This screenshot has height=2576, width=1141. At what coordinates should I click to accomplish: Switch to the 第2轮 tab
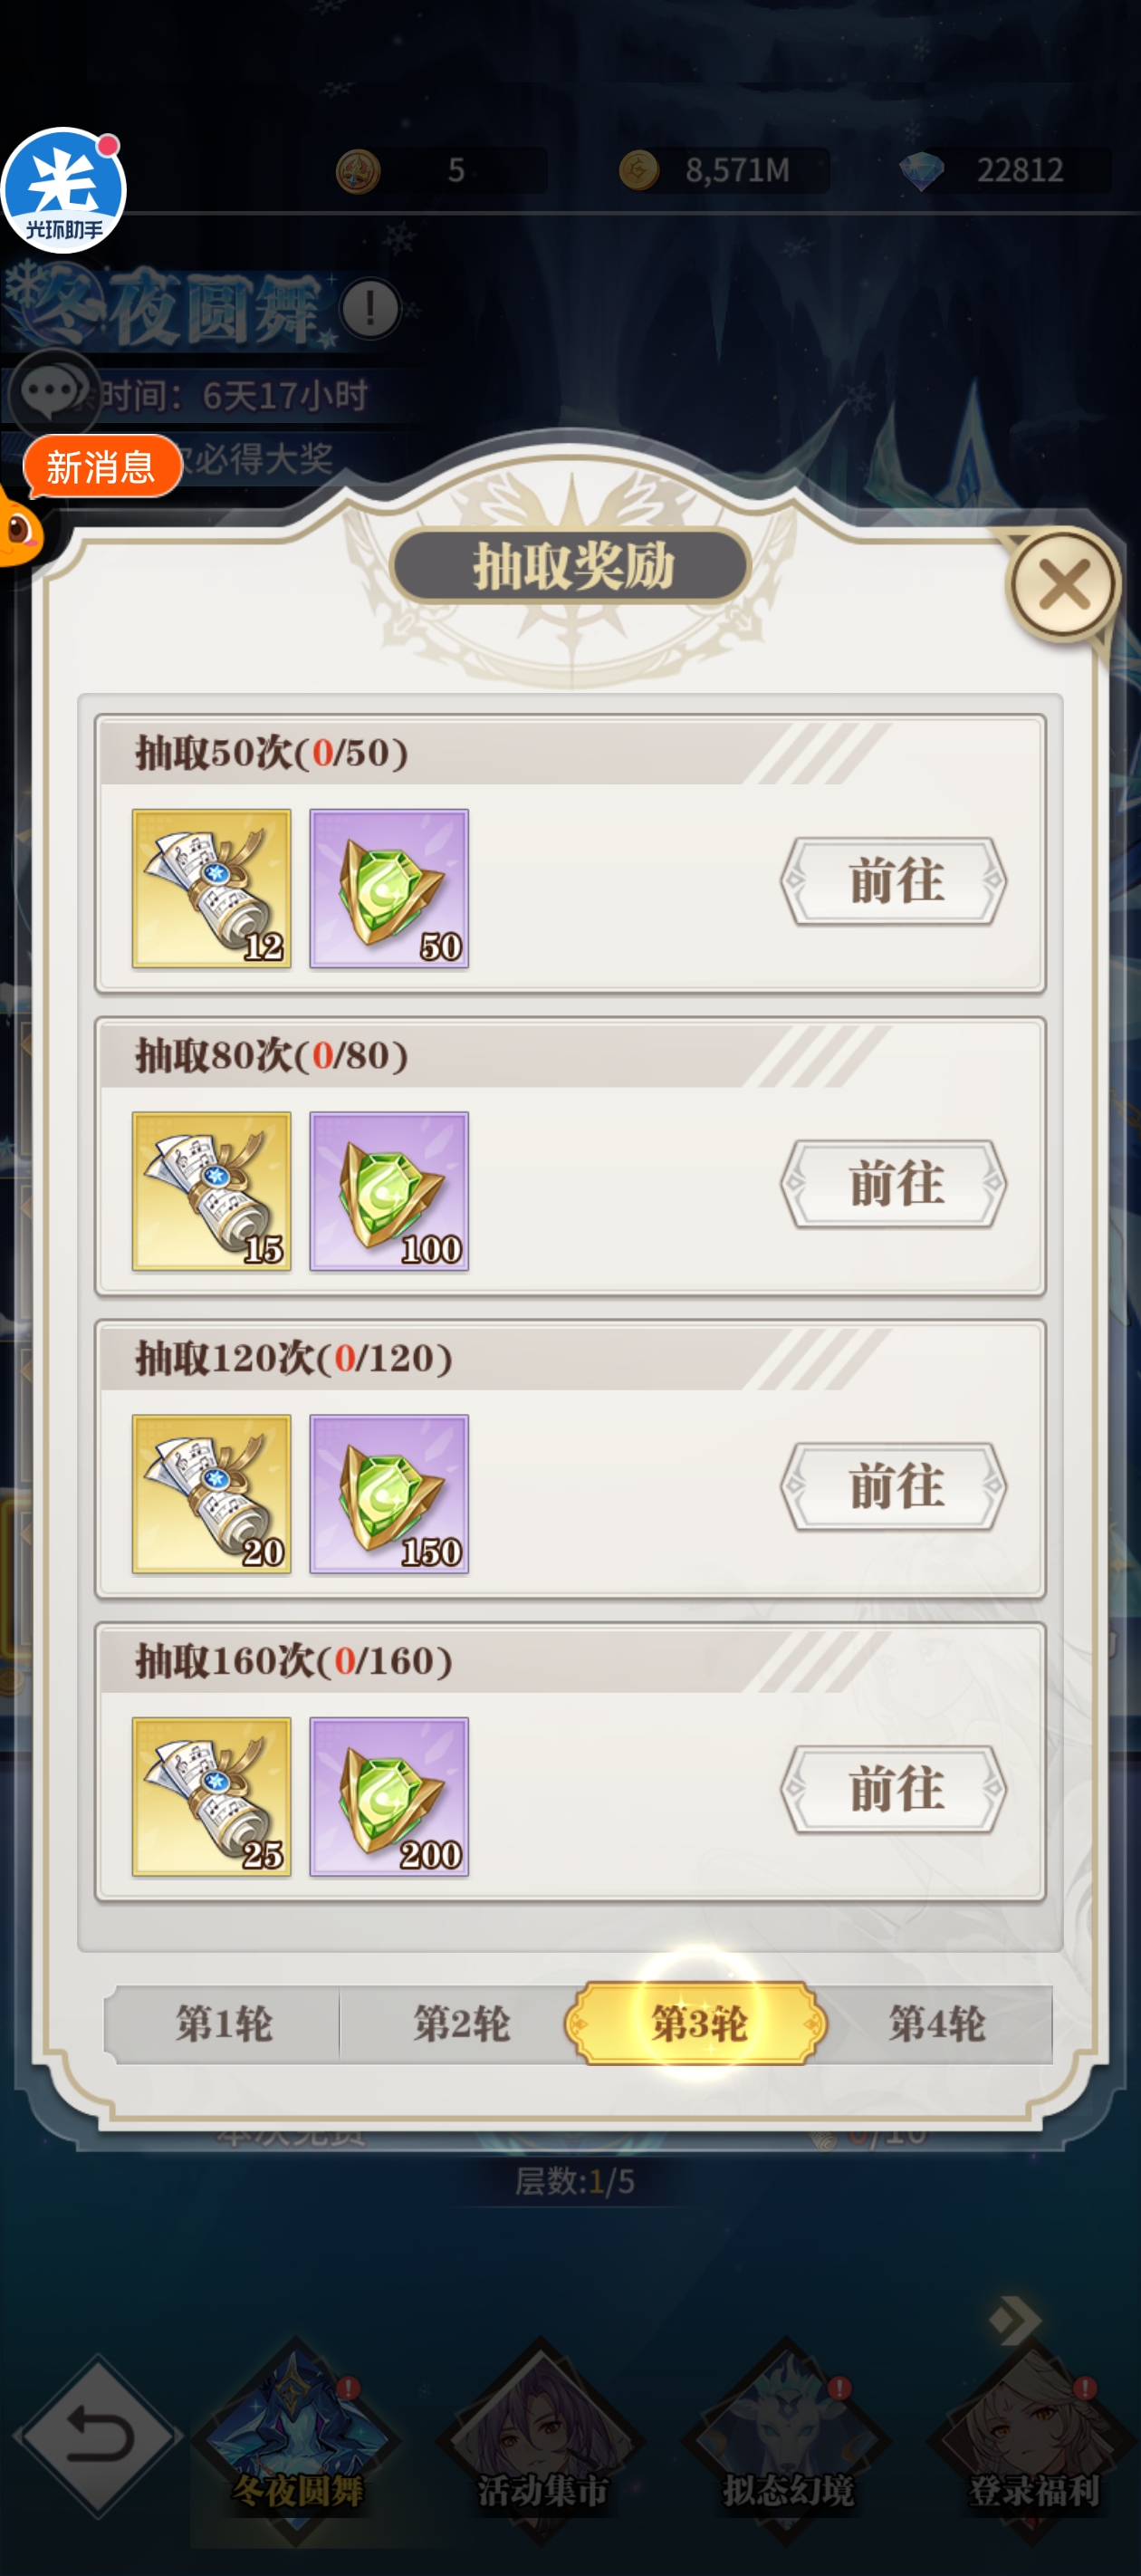(461, 2024)
